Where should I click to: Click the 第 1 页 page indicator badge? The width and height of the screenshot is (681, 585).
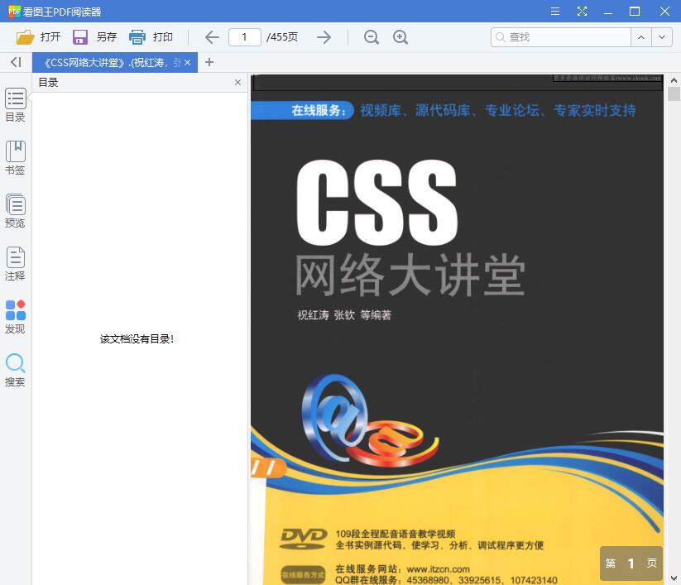coord(631,563)
